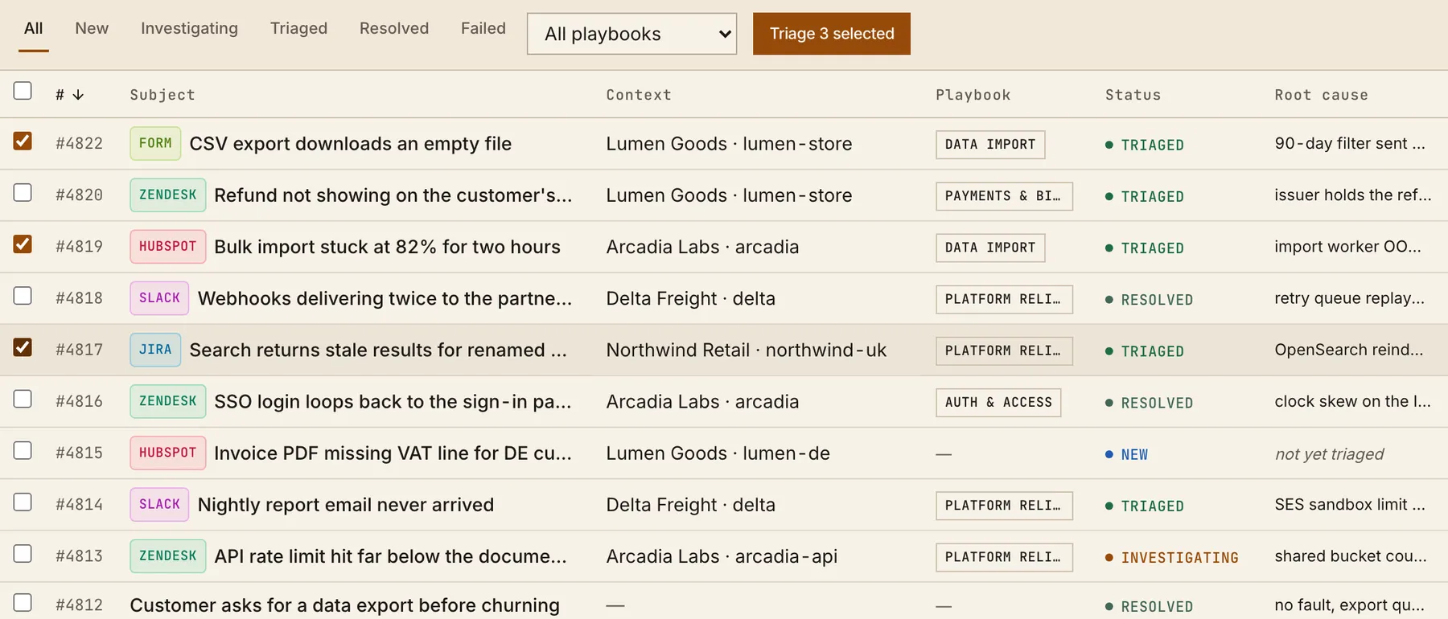Image resolution: width=1448 pixels, height=619 pixels.
Task: Click the SLACK badge on #4814
Action: [x=159, y=504]
